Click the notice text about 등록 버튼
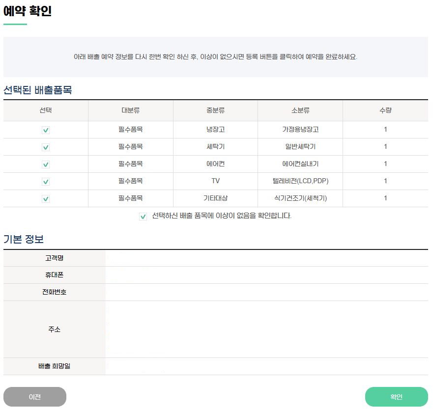Image resolution: width=434 pixels, height=412 pixels. pos(215,56)
